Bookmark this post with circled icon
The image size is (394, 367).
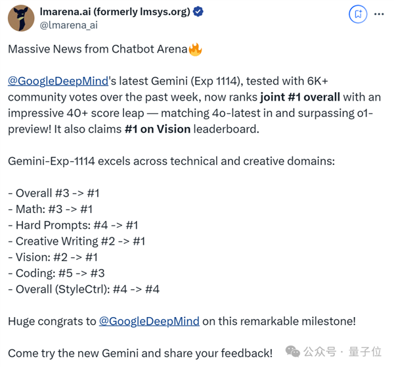tap(358, 14)
